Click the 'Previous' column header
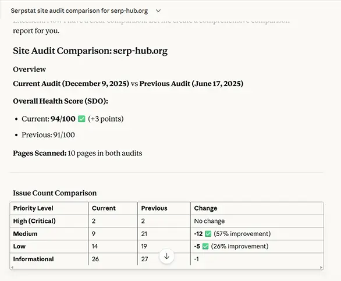 pyautogui.click(x=154, y=208)
